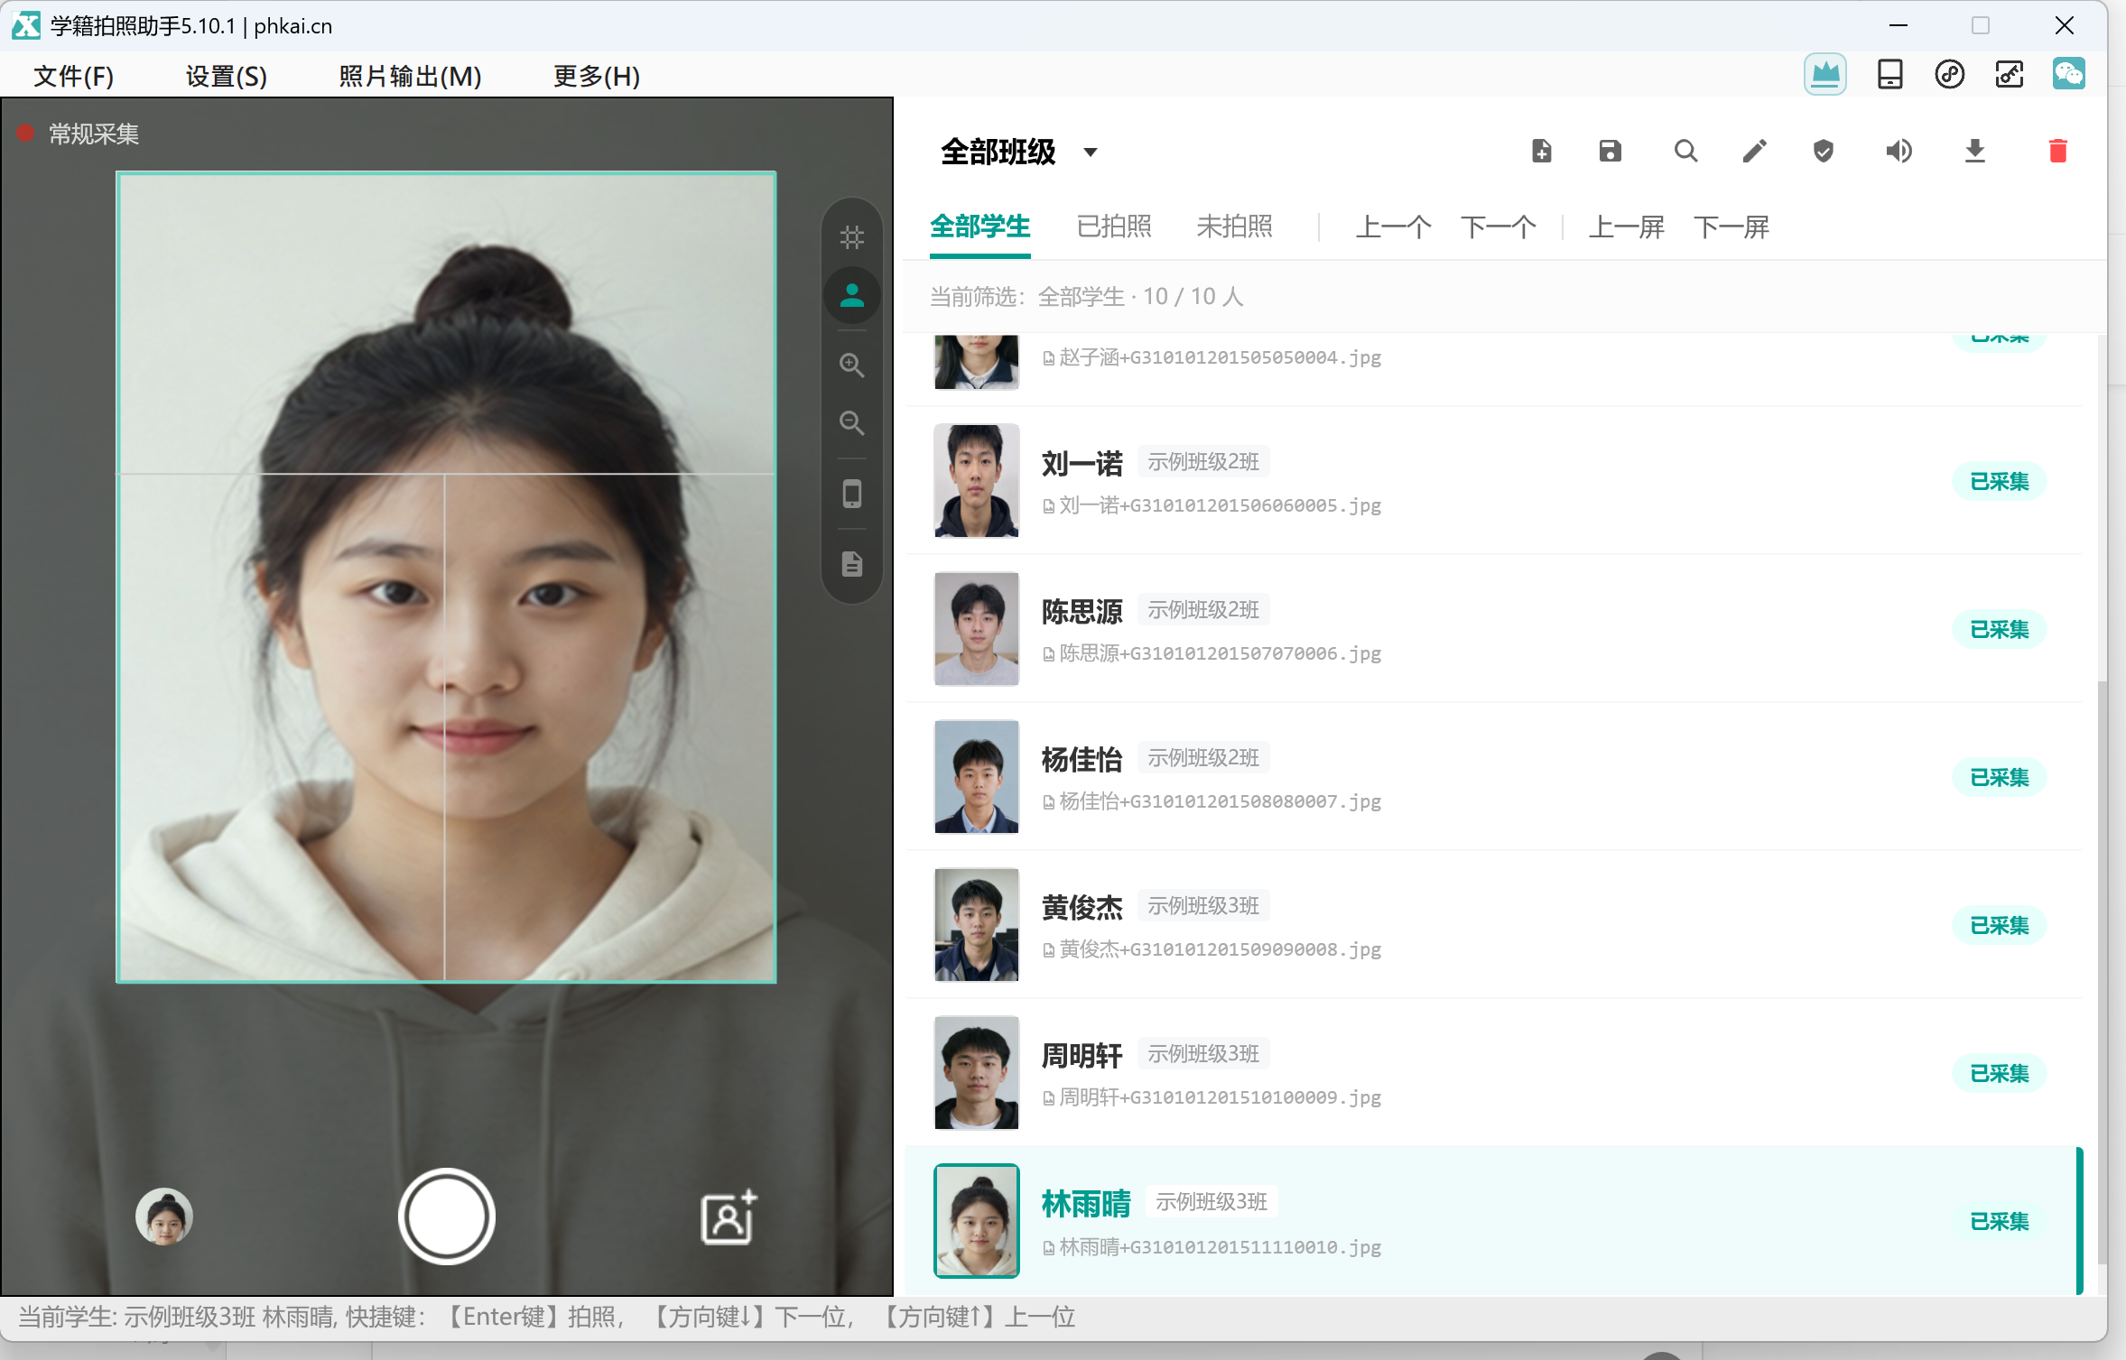
Task: Click 林雨晴's photo thumbnail
Action: point(976,1220)
